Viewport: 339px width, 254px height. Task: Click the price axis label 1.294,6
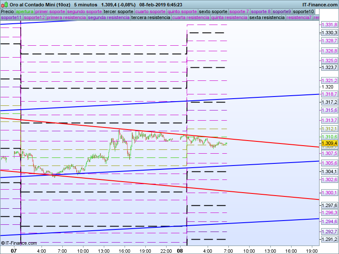pos(329,221)
